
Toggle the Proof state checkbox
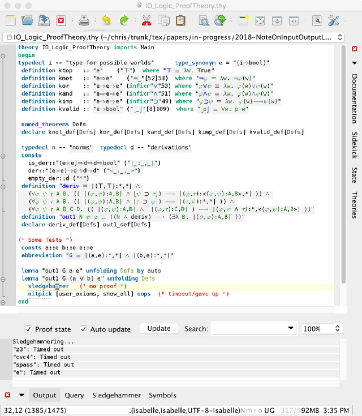pyautogui.click(x=28, y=329)
